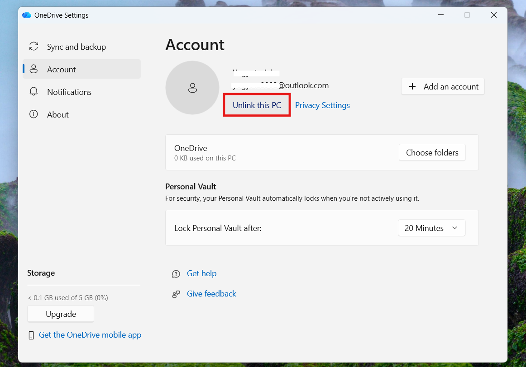Expand the 20 Minutes selector chevron
The width and height of the screenshot is (526, 367).
(454, 228)
